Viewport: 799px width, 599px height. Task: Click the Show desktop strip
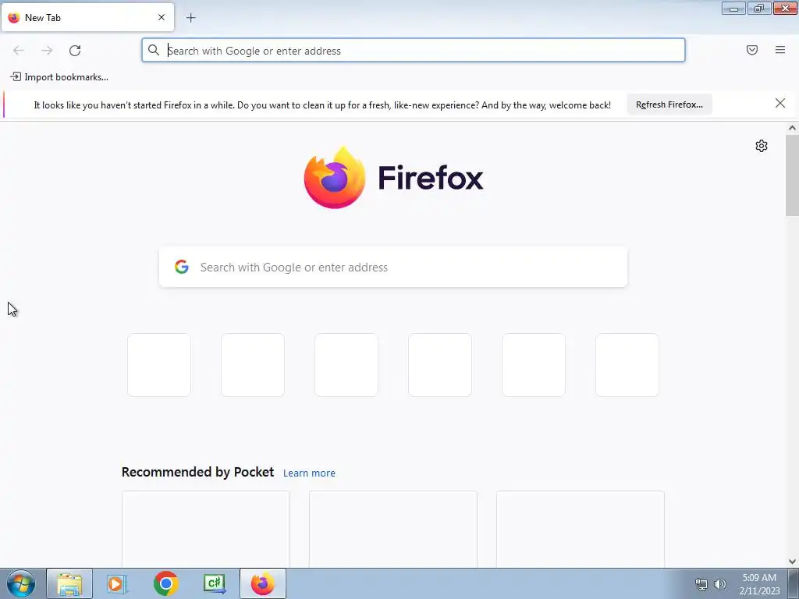tap(794, 583)
